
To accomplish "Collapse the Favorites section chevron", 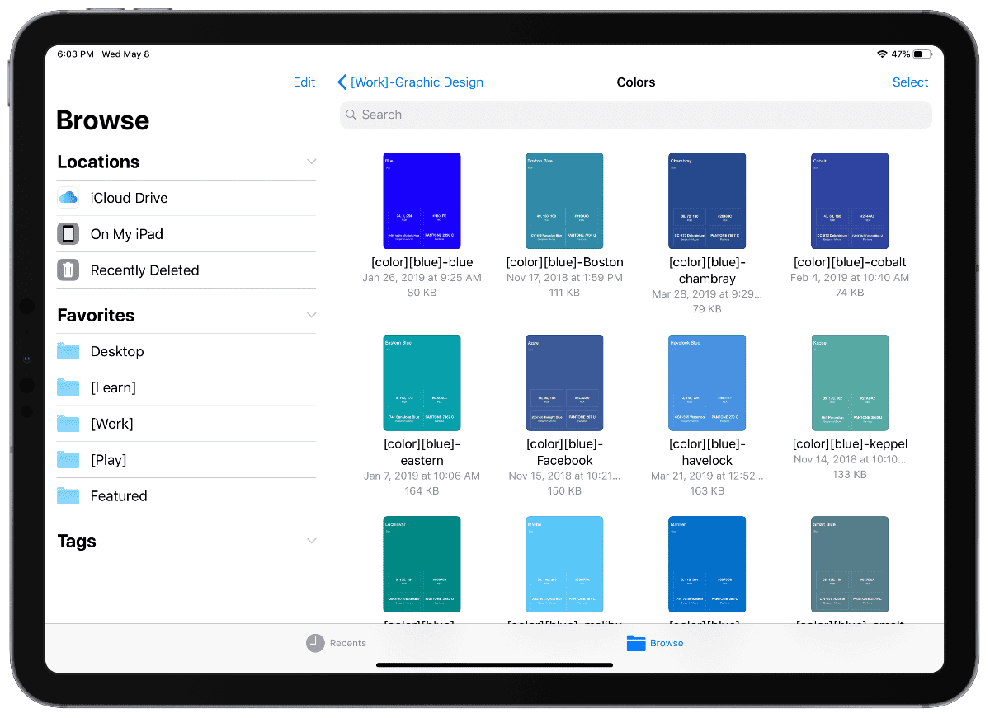I will [x=311, y=315].
